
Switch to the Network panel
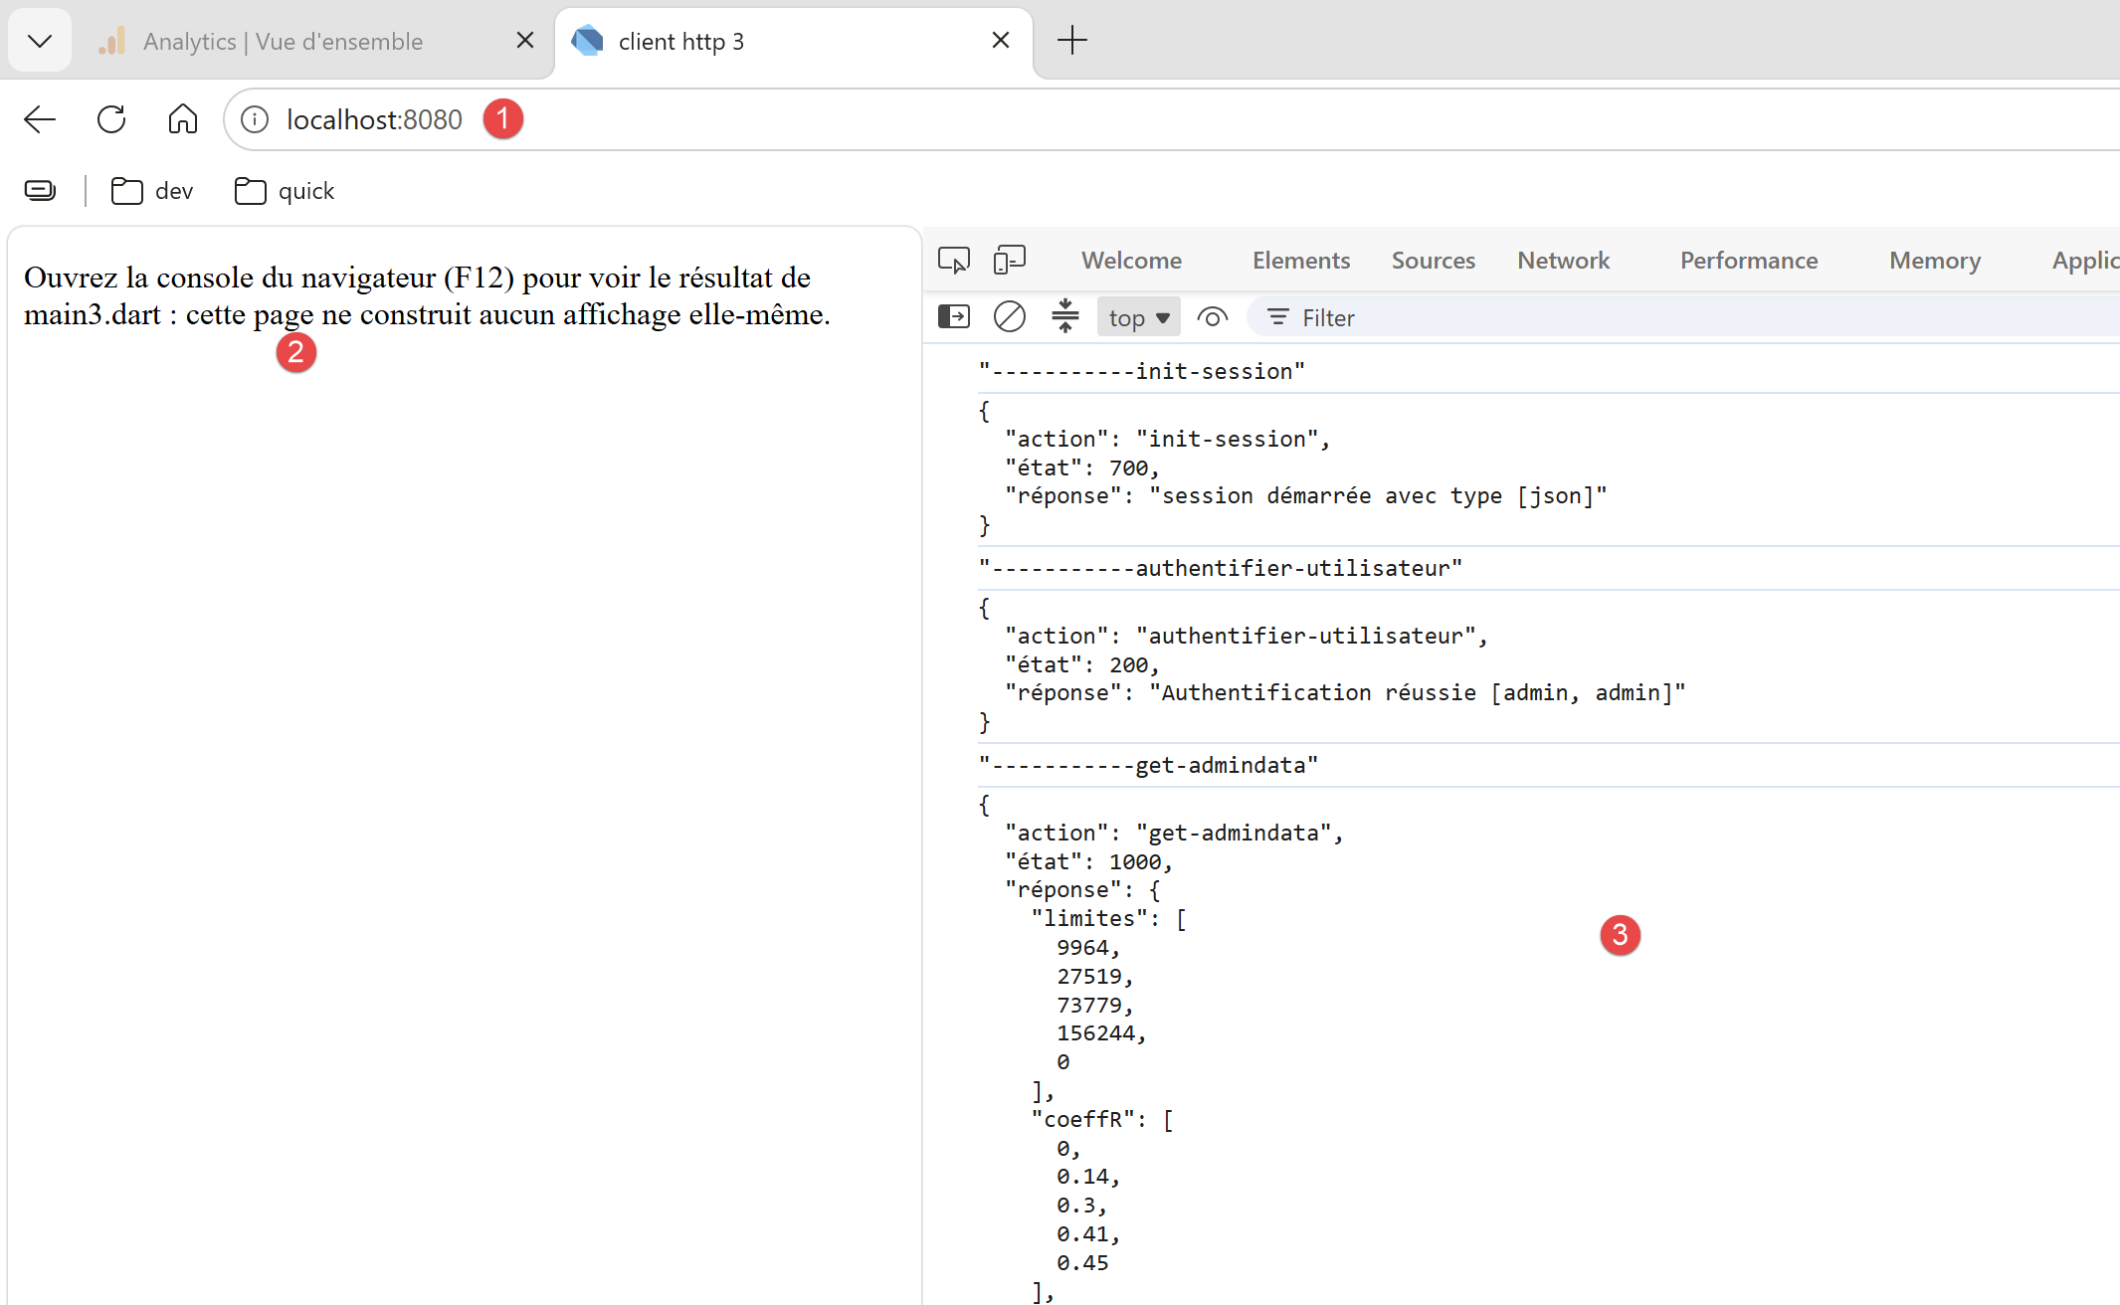tap(1564, 261)
